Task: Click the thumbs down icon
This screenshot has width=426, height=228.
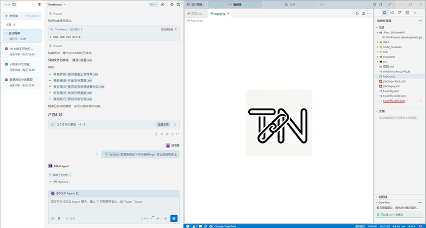Action: point(162,134)
